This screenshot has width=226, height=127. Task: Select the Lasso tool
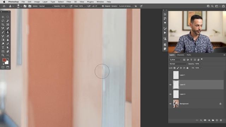point(3,21)
